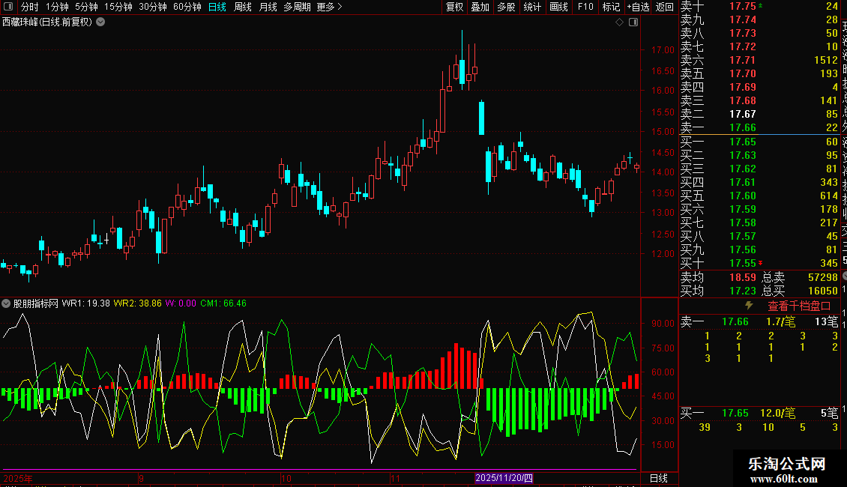Expand 更多 periods menu
847x487 pixels.
click(x=330, y=7)
